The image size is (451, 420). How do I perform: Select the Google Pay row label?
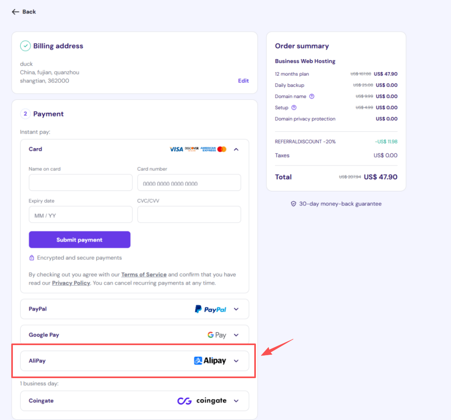pos(44,335)
